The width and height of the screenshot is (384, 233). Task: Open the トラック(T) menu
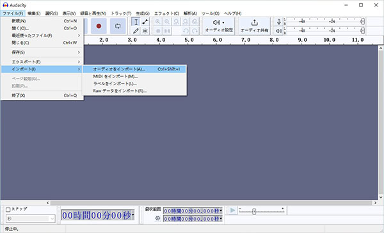click(121, 13)
